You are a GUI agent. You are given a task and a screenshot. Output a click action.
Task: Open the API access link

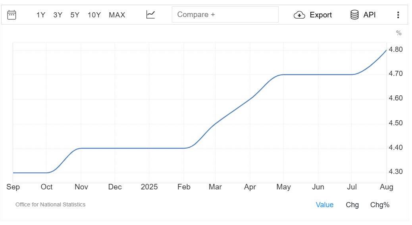370,15
